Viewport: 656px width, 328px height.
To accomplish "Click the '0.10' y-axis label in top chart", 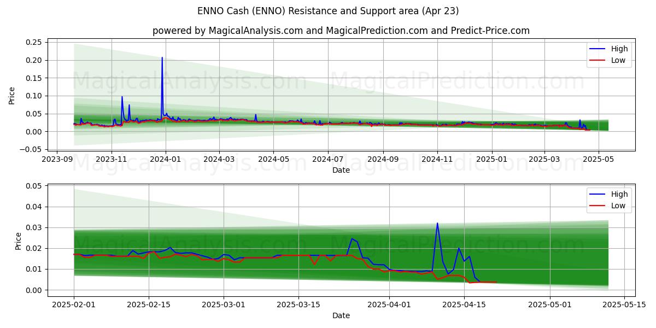I will point(34,96).
